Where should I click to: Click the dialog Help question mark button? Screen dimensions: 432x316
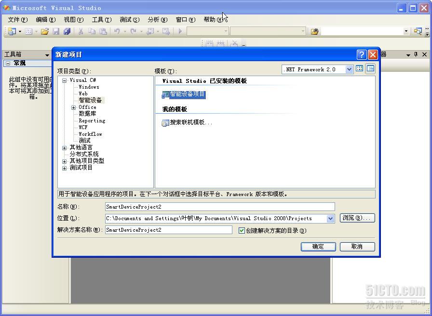click(x=362, y=54)
